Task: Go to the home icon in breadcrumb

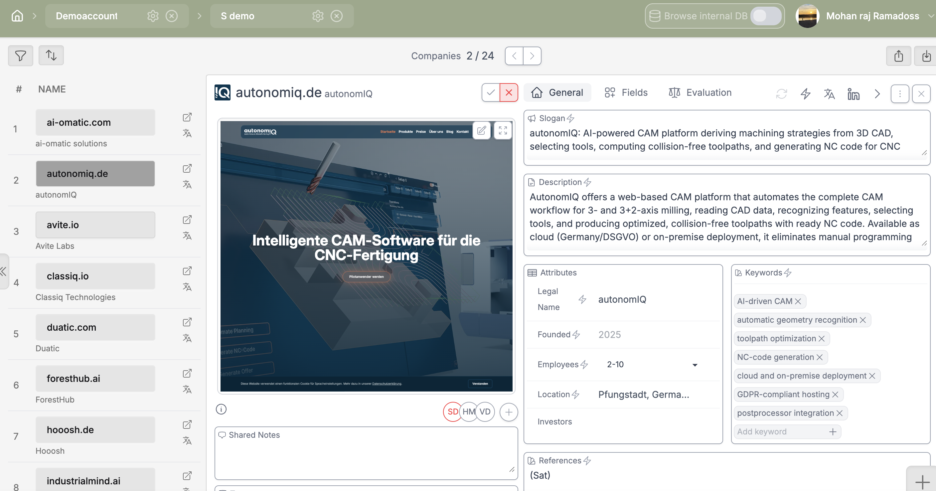Action: 17,16
